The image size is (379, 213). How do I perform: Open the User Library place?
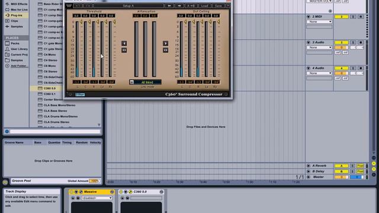pos(16,49)
